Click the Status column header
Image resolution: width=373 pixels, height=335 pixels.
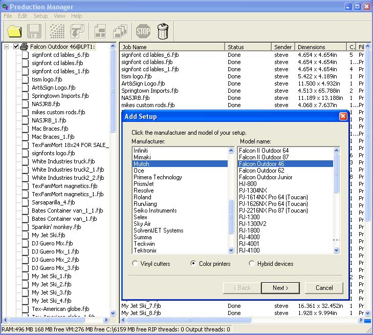[x=248, y=47]
